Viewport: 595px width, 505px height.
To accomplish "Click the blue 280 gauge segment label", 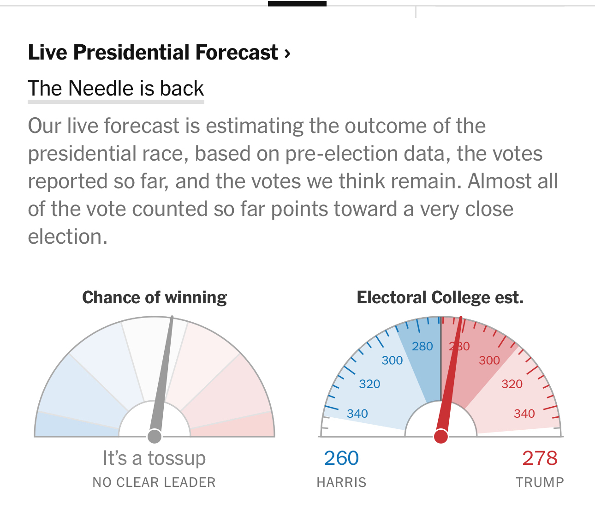I will pyautogui.click(x=422, y=346).
